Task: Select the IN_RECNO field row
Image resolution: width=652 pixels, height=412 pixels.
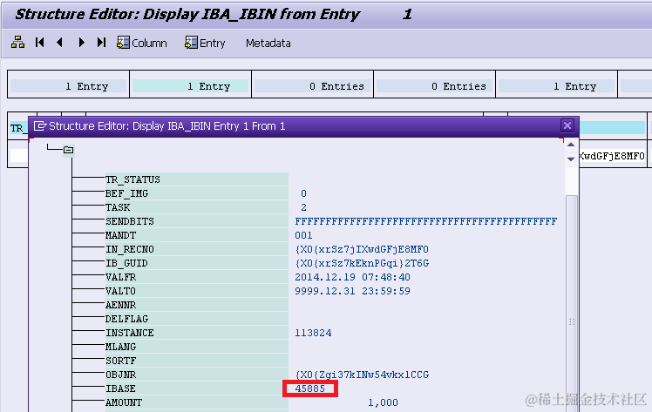Action: coord(197,249)
